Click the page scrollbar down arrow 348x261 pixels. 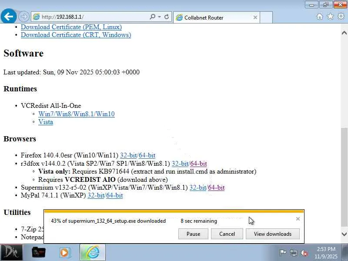coord(344,234)
